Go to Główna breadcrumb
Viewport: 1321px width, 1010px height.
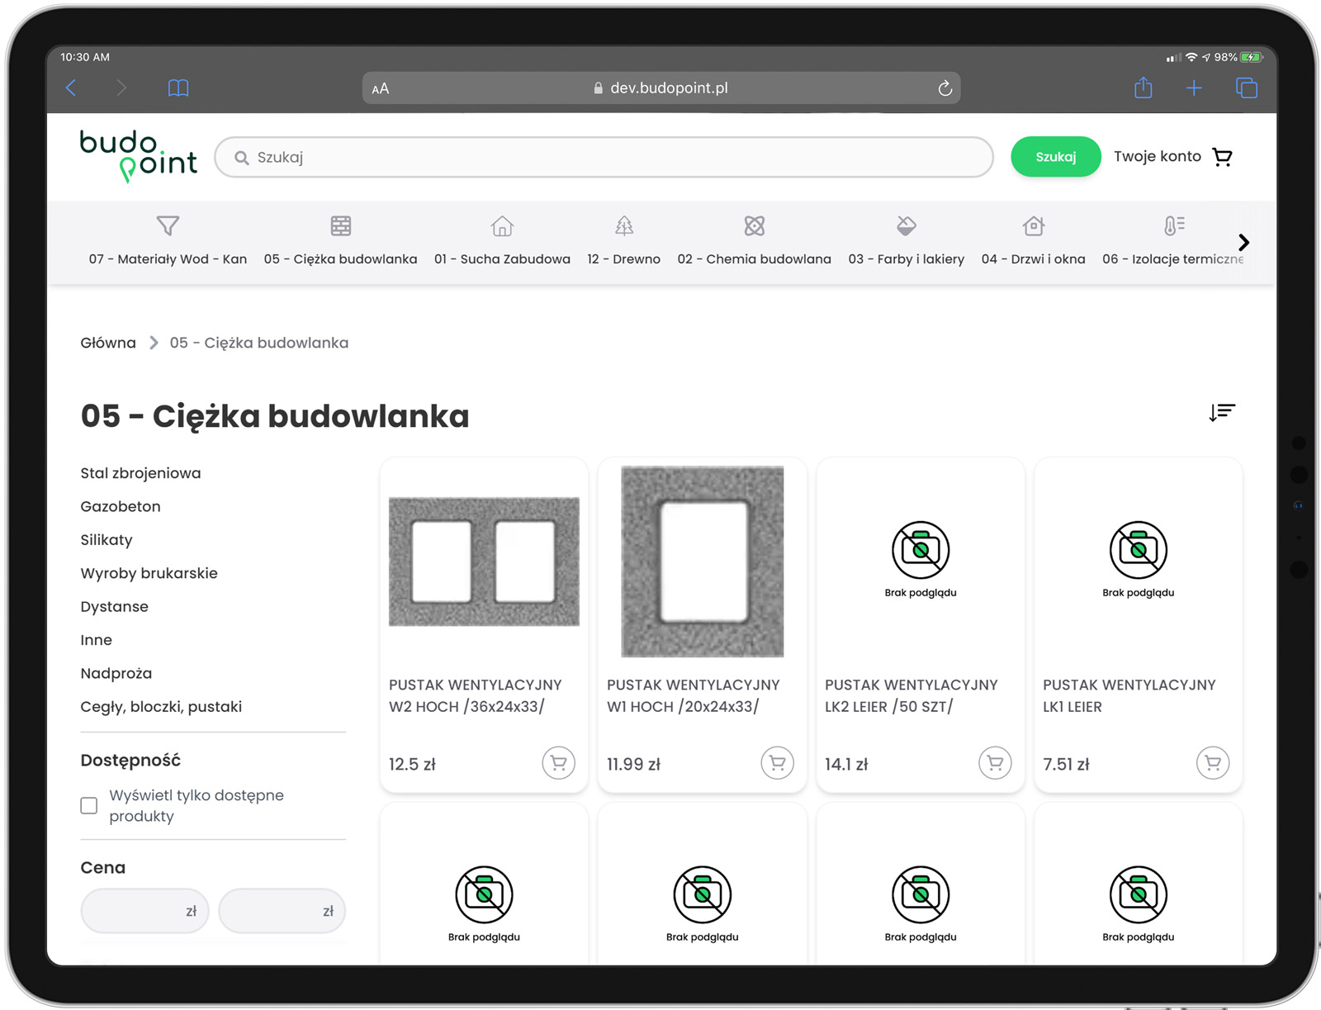[108, 343]
